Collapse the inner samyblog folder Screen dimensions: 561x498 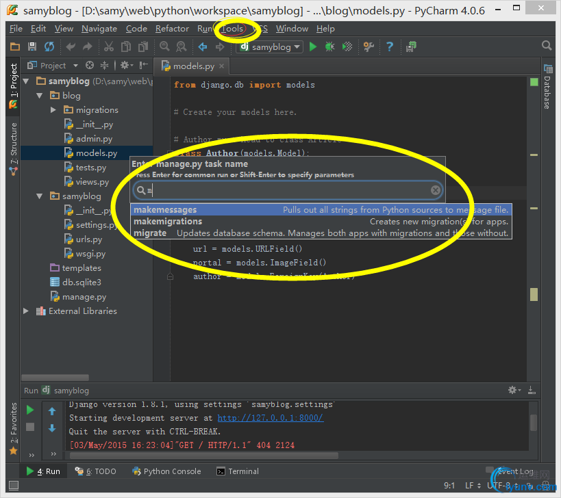tap(40, 196)
